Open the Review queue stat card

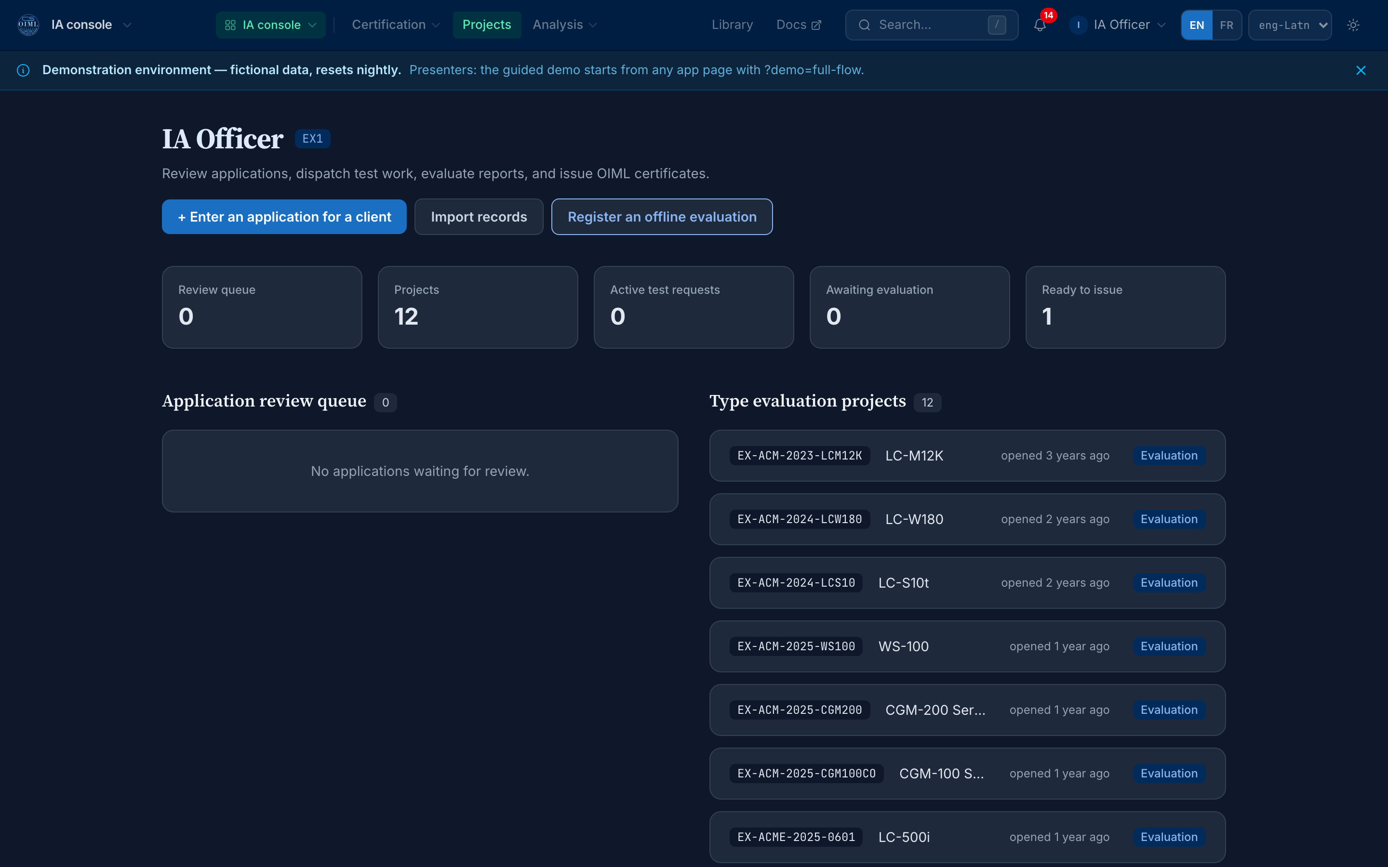262,307
